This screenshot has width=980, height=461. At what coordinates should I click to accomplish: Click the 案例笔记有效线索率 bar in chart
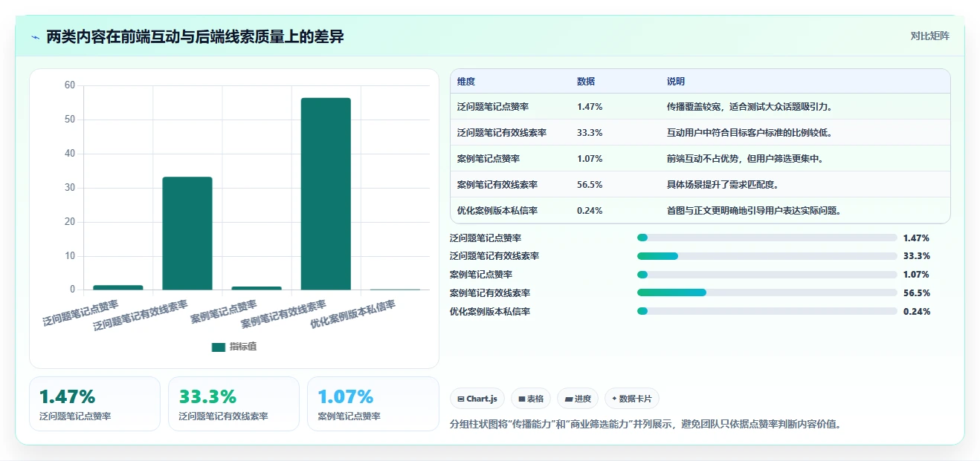click(x=326, y=194)
